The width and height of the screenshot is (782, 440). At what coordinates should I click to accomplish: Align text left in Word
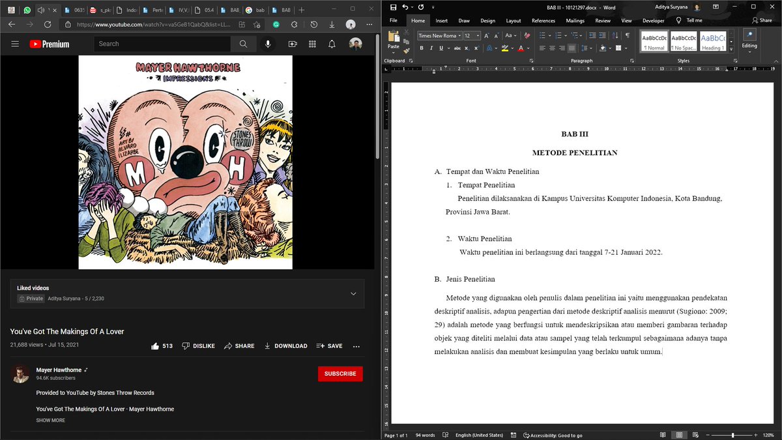click(x=542, y=48)
